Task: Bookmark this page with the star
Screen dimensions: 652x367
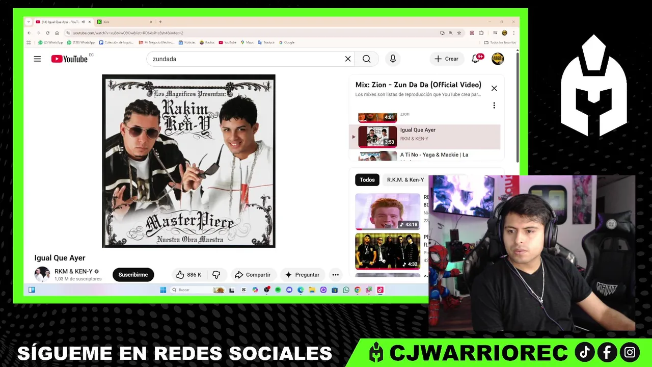Action: [x=459, y=33]
